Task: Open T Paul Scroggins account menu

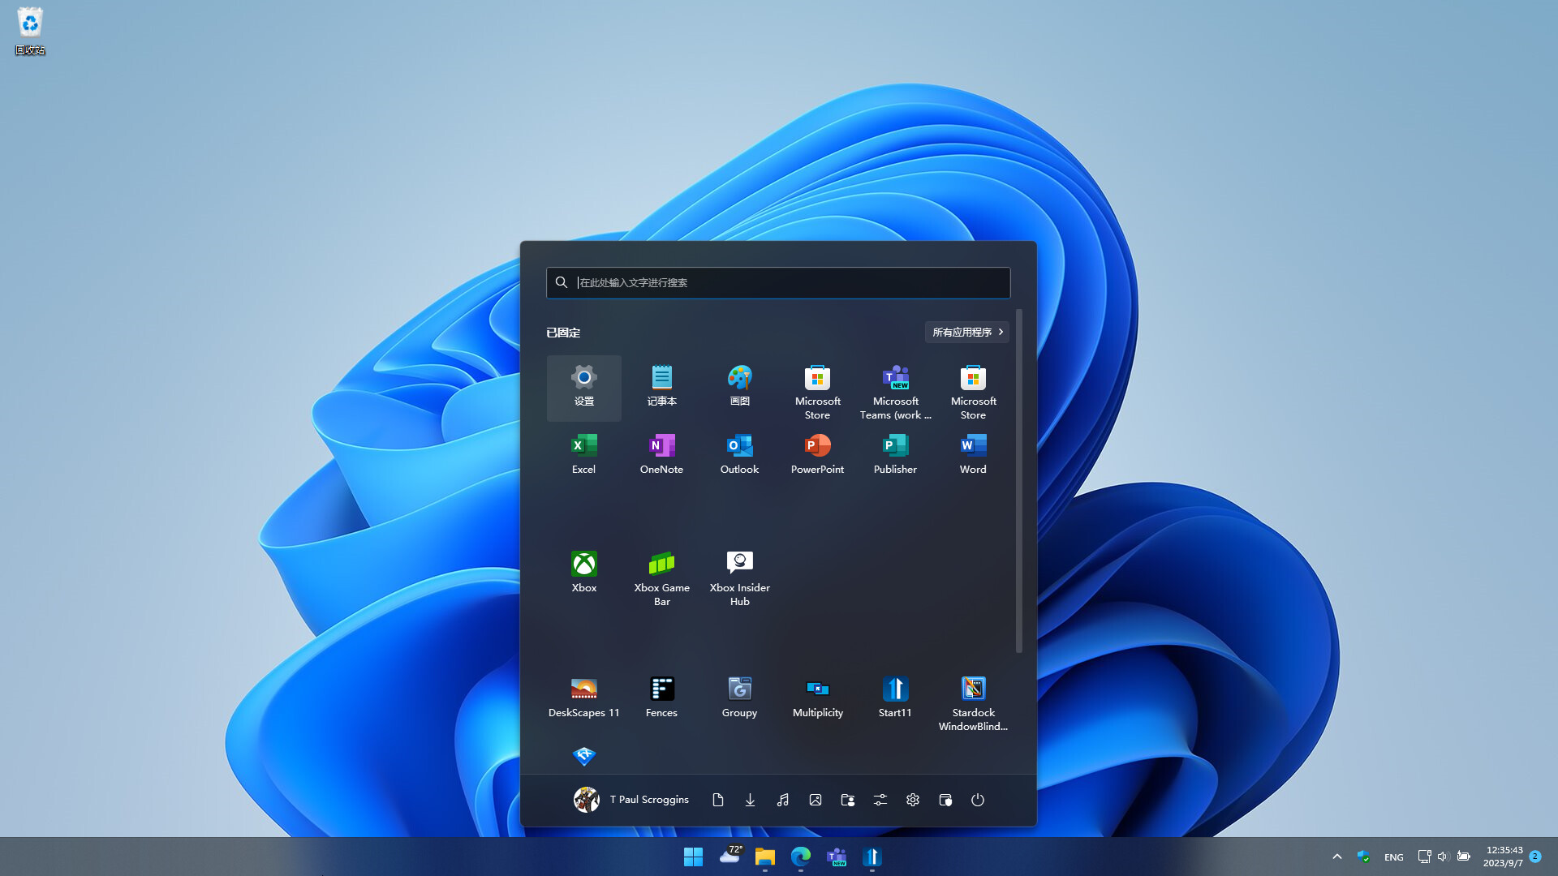Action: tap(631, 800)
